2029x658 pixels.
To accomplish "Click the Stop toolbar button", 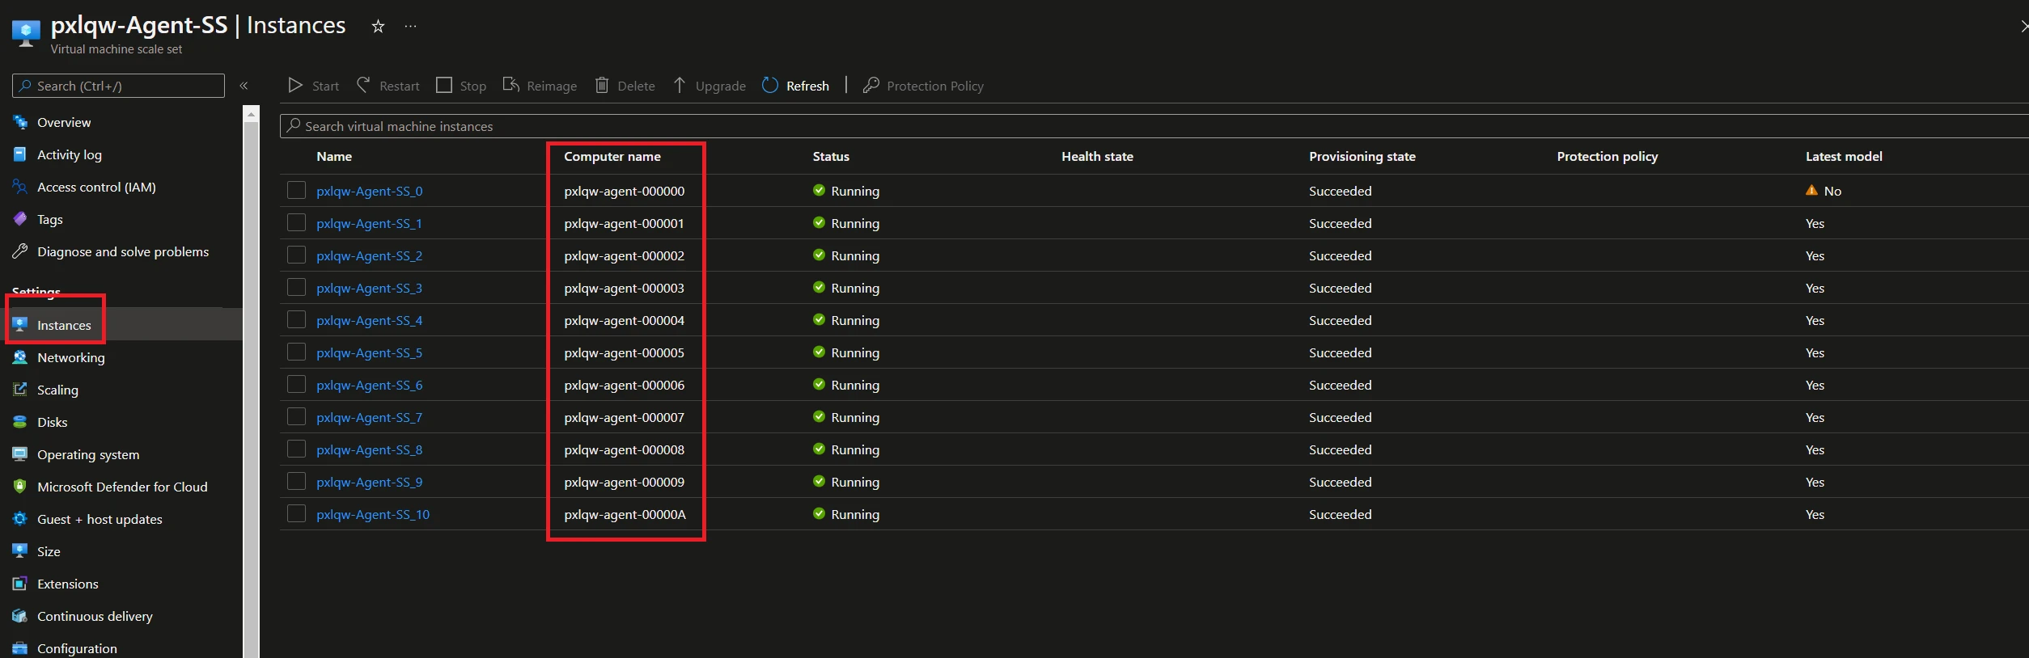I will 461,86.
